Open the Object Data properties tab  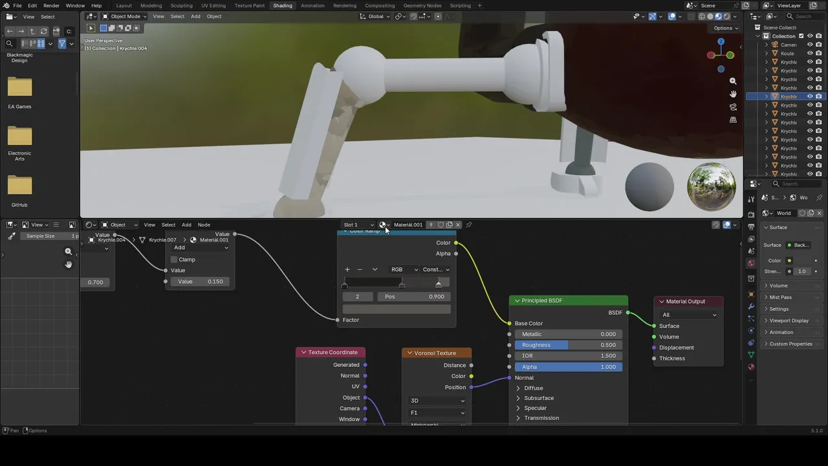tap(751, 355)
